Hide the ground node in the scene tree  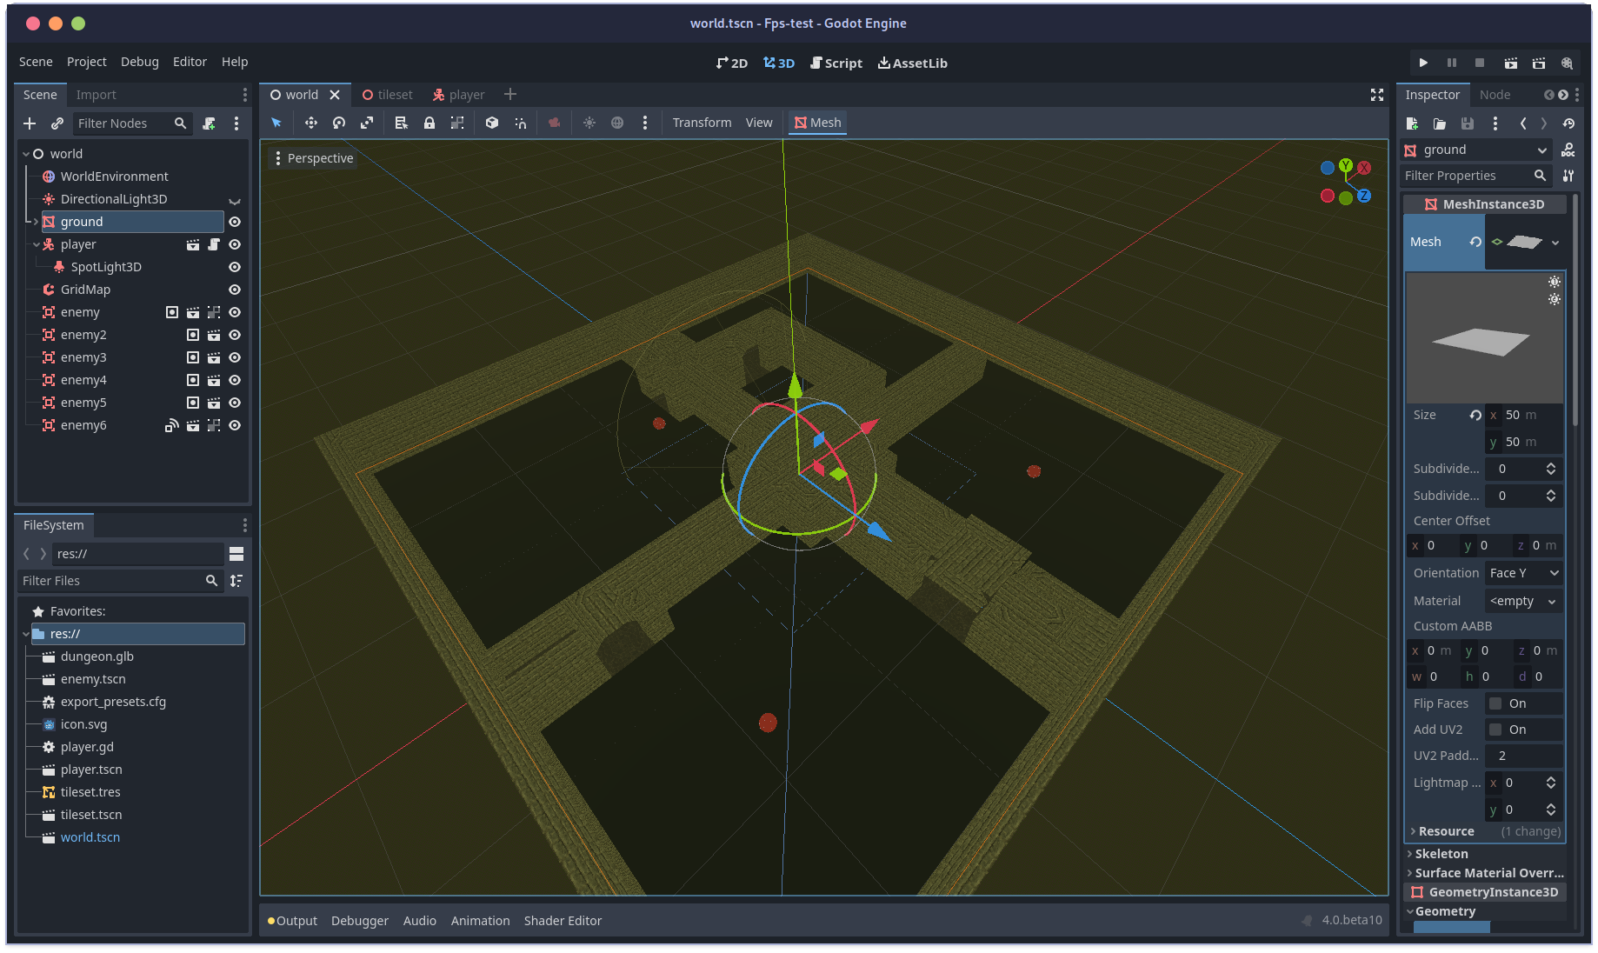[234, 222]
